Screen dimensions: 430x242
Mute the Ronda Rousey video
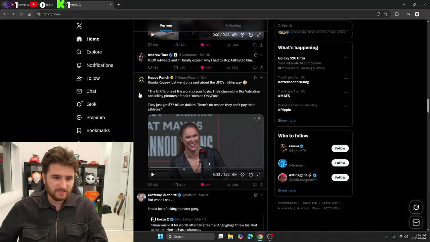point(234,174)
